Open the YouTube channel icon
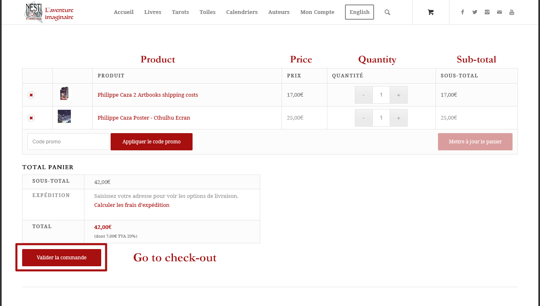Image resolution: width=540 pixels, height=306 pixels. [x=512, y=12]
